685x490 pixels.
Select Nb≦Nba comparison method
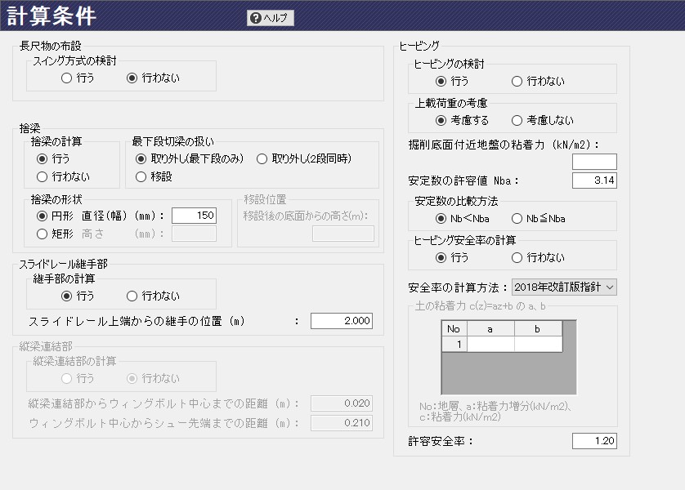pos(538,219)
